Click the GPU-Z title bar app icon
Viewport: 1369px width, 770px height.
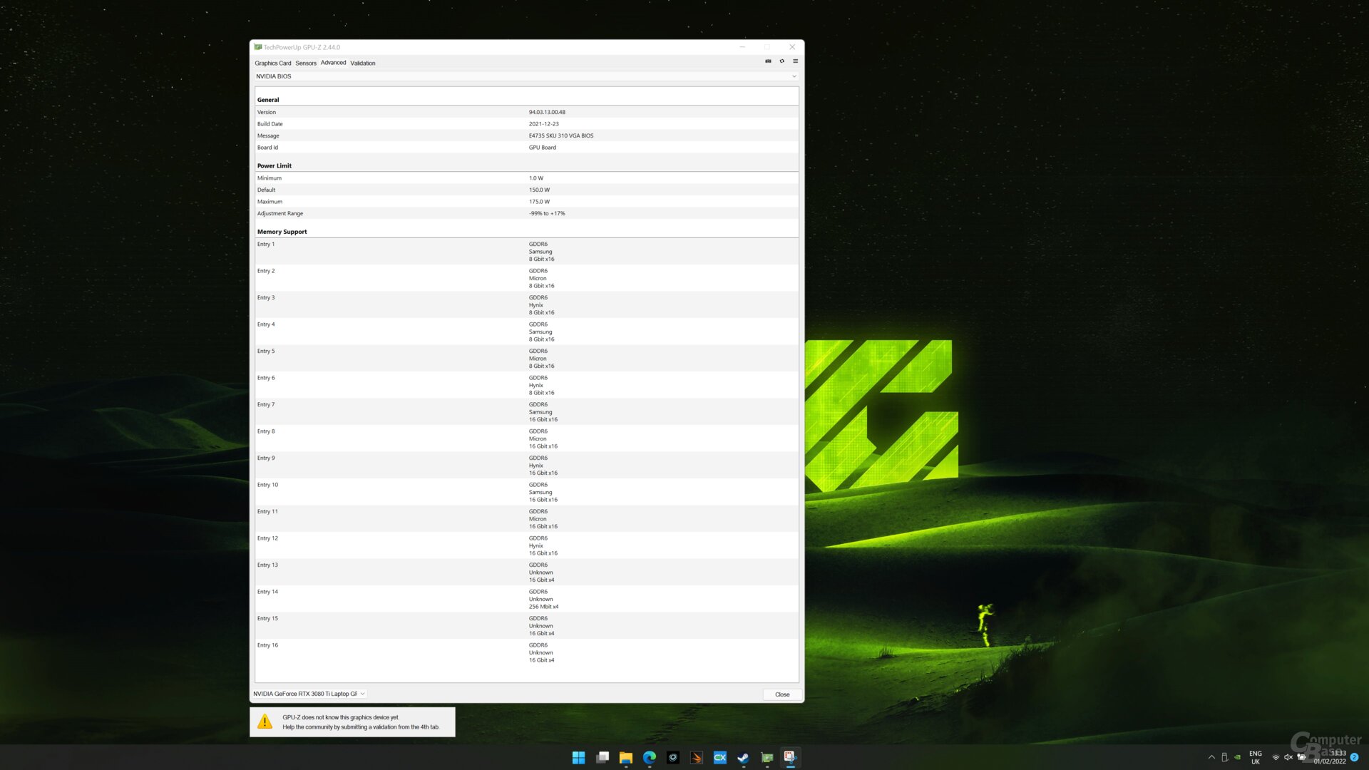click(258, 47)
